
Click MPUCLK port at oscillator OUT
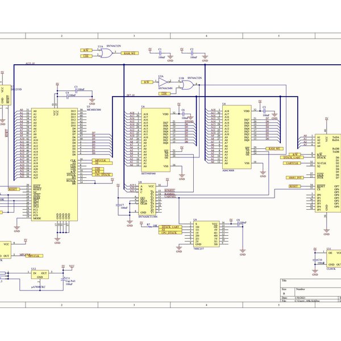click(34, 256)
